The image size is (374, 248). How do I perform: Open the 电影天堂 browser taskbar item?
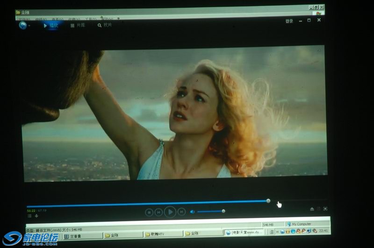(x=246, y=232)
